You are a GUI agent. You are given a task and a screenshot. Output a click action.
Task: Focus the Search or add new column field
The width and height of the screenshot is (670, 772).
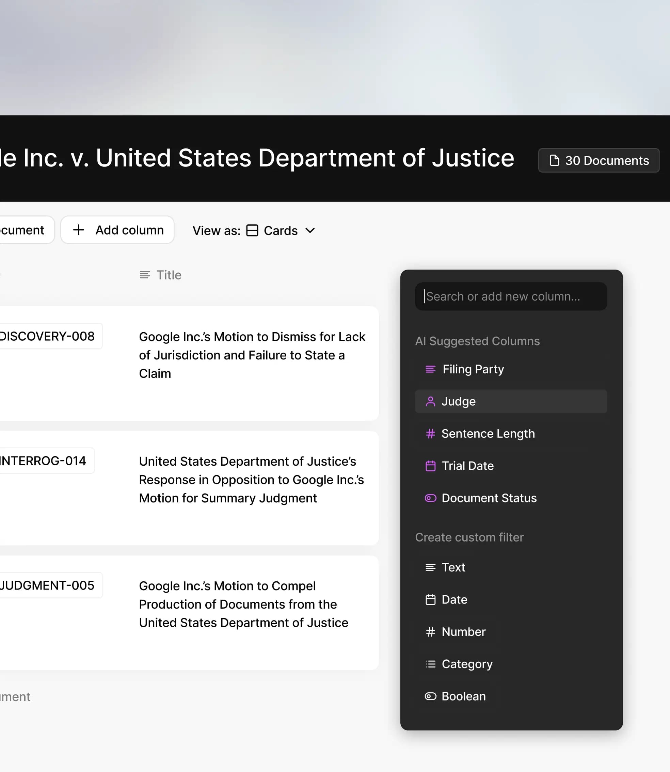pos(511,296)
